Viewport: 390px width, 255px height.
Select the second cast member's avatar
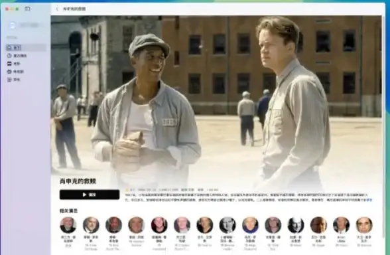91,225
